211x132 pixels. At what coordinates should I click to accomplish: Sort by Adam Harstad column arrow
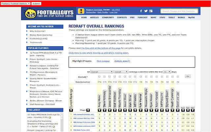157,110
